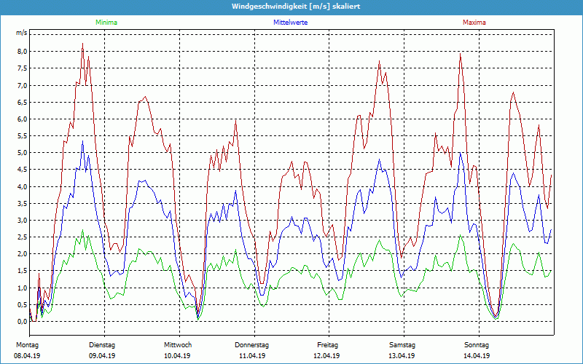Click the 'Freitag' day label
Image resolution: width=583 pixels, height=364 pixels.
[327, 345]
